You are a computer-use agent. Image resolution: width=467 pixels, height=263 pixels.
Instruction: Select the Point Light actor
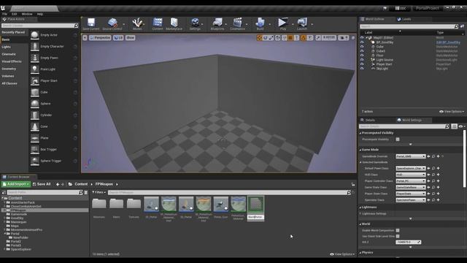[53, 69]
